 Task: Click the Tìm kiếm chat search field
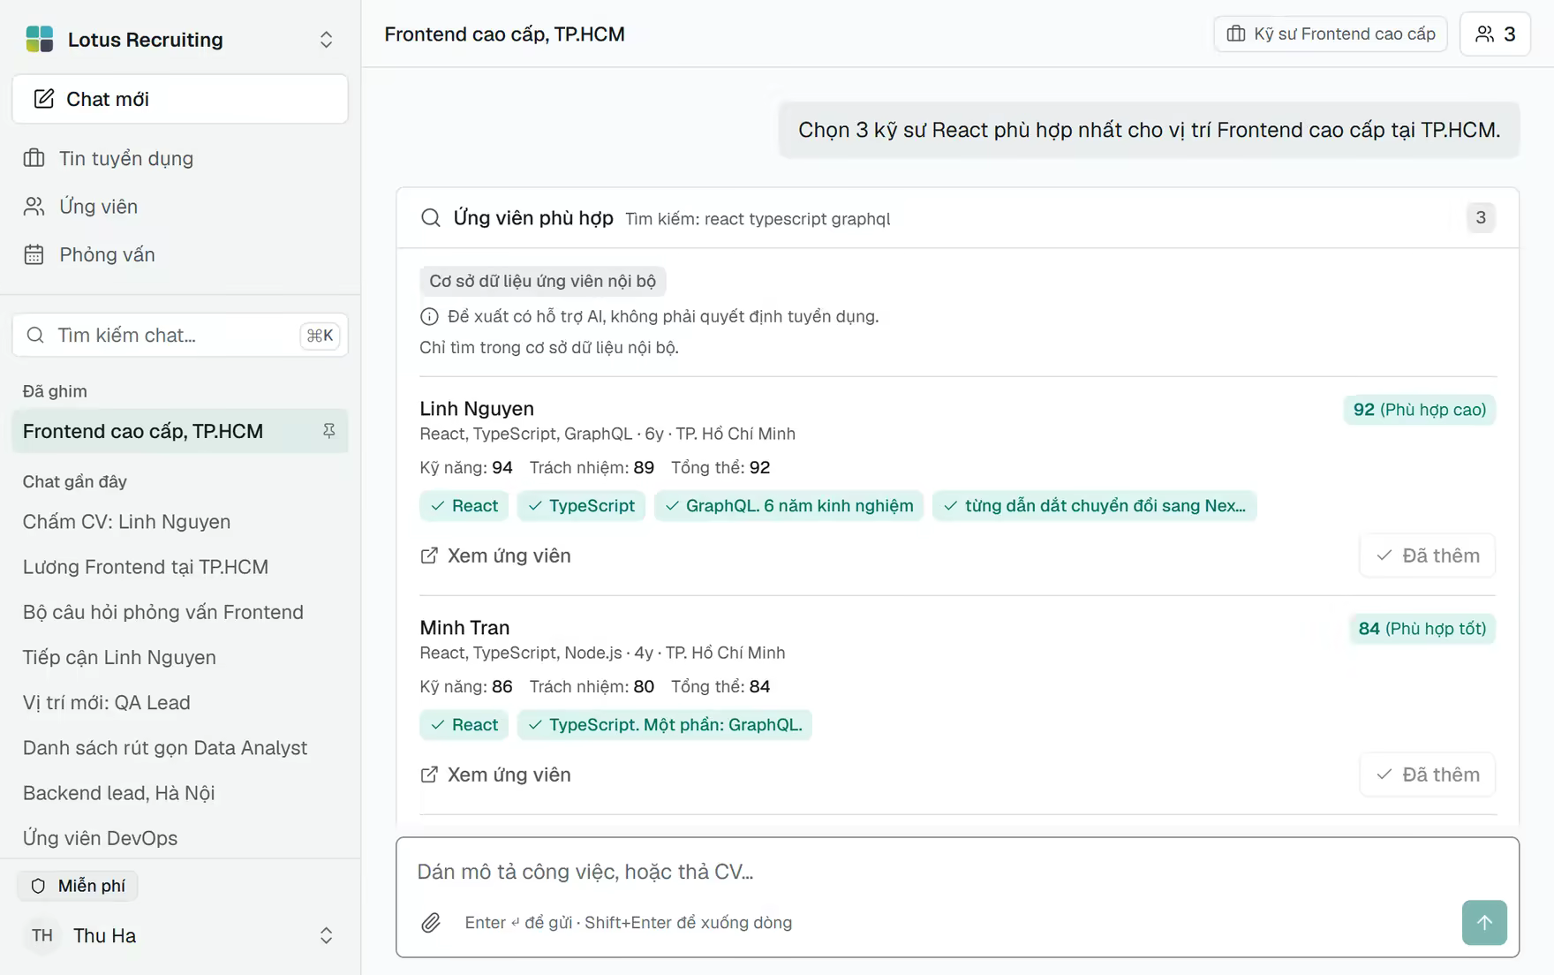(180, 336)
